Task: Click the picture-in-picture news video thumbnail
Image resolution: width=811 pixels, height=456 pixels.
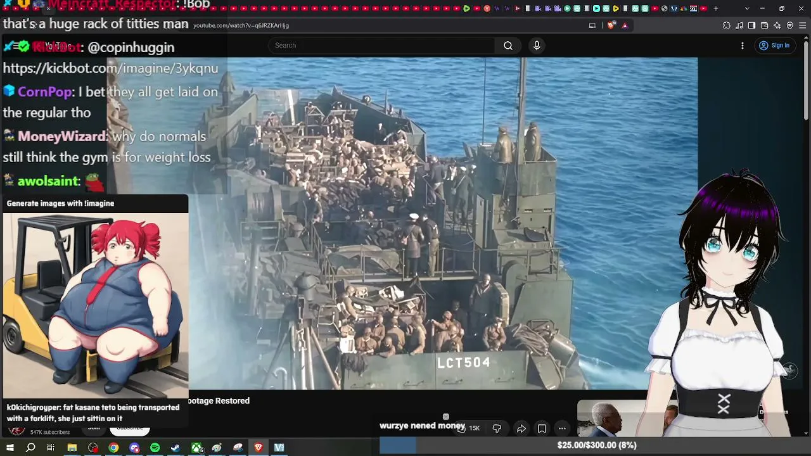Action: [x=627, y=418]
